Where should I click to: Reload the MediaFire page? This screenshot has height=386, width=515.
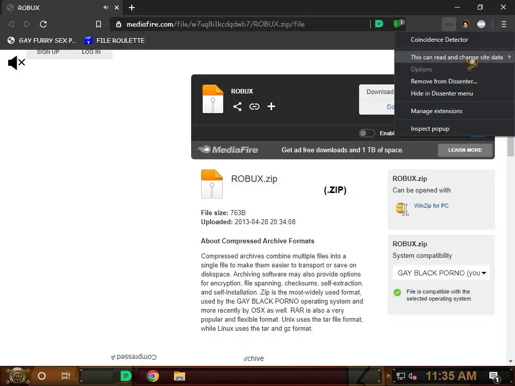point(43,24)
